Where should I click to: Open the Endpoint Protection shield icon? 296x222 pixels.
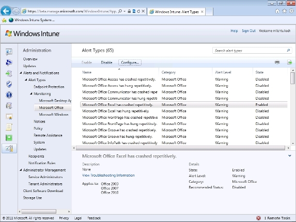(9, 84)
